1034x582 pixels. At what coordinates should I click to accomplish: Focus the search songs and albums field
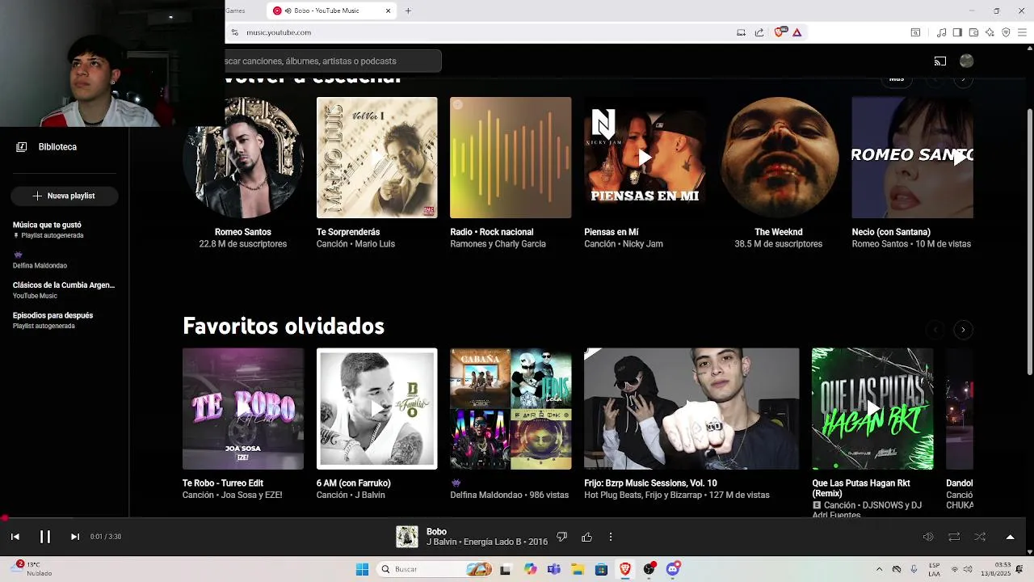[x=333, y=61]
